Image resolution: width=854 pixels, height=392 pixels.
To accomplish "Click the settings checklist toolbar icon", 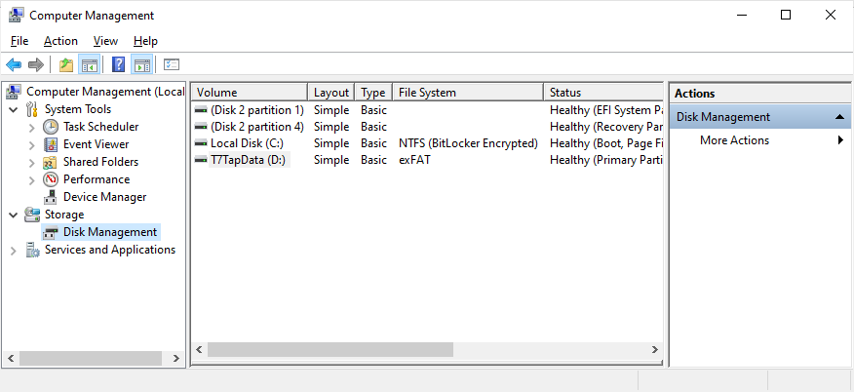I will point(172,65).
